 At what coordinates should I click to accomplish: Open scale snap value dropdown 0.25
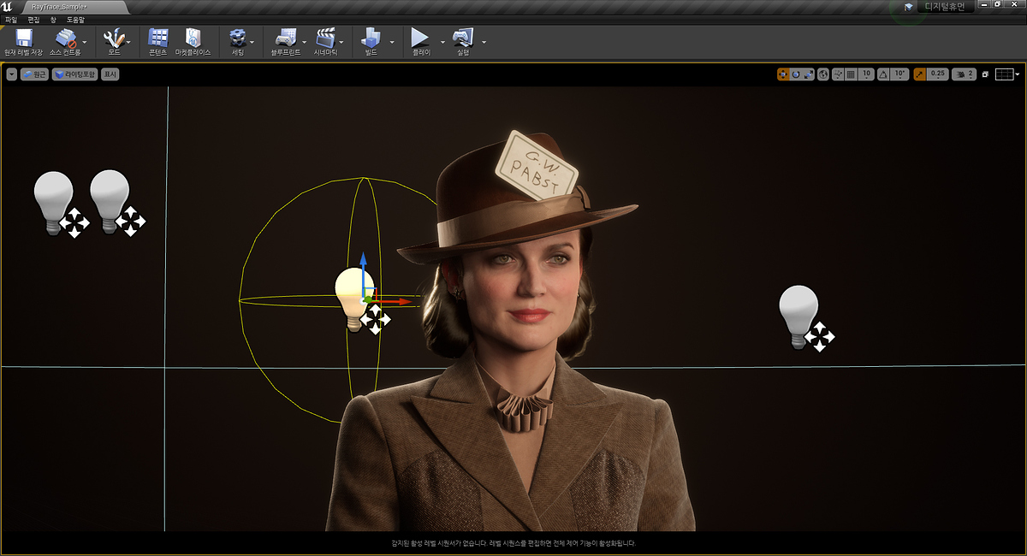coord(937,74)
